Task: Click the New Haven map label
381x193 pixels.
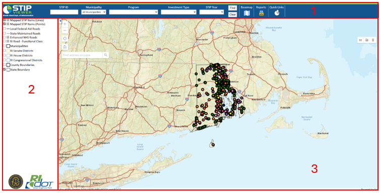Action: [x=122, y=131]
